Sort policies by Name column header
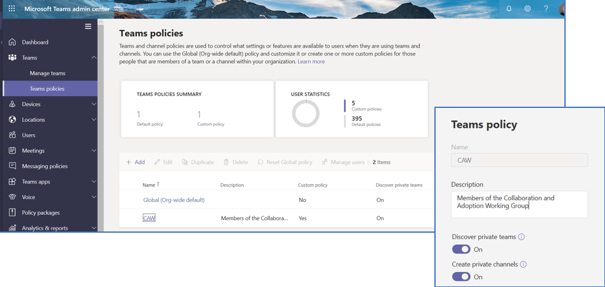Image resolution: width=605 pixels, height=287 pixels. (x=149, y=185)
